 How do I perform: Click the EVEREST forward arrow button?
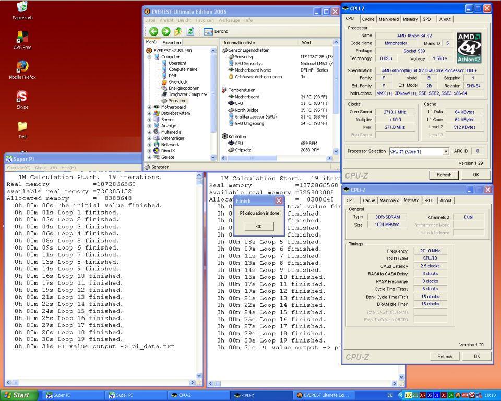166,31
